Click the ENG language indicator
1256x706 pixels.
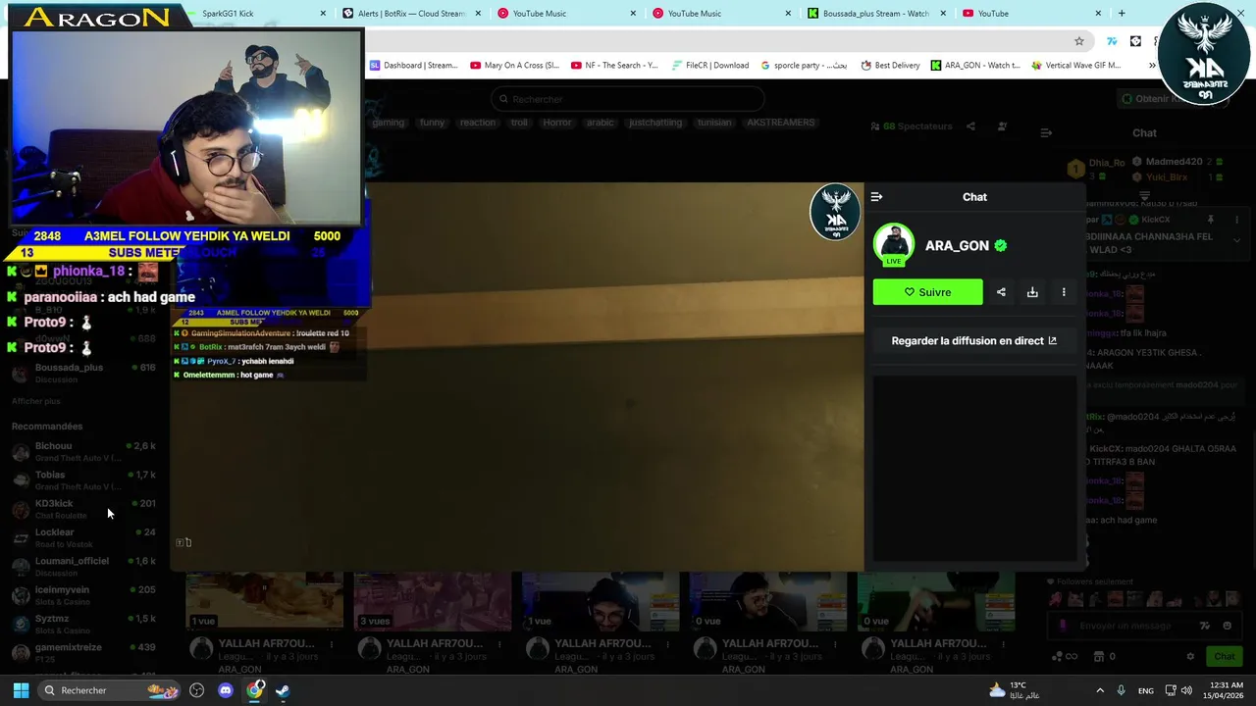(1146, 691)
